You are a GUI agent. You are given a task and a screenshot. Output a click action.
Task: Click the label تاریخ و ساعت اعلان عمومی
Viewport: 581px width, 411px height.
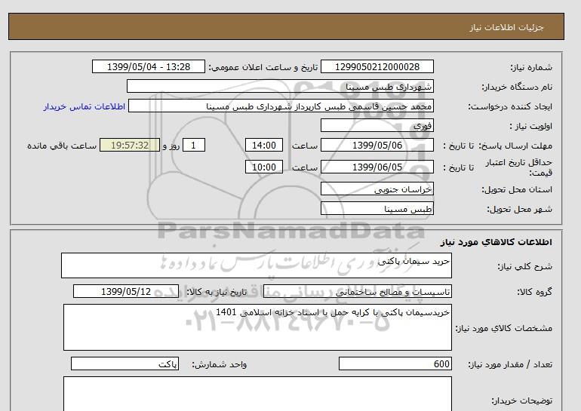(x=263, y=67)
